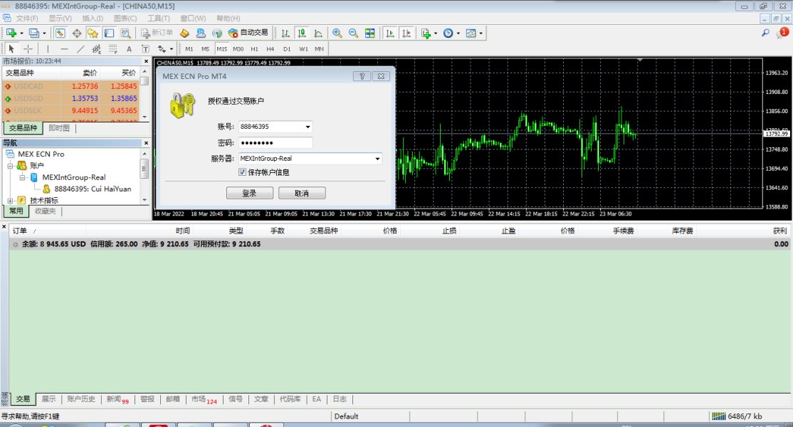Switch chart to candlestick mode icon
Image resolution: width=793 pixels, height=427 pixels.
tap(301, 33)
